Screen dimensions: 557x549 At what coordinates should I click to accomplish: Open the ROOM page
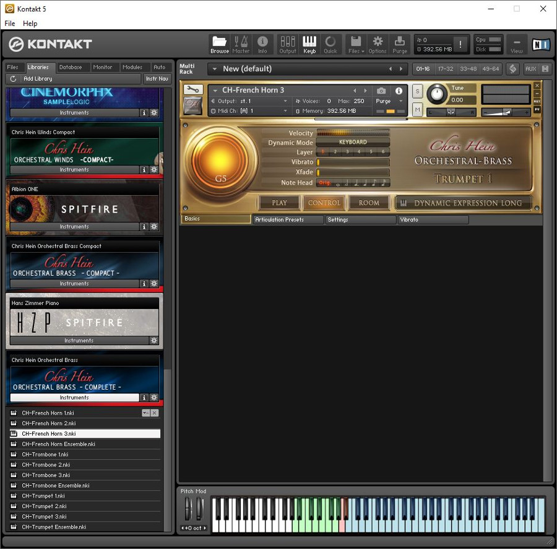point(369,203)
